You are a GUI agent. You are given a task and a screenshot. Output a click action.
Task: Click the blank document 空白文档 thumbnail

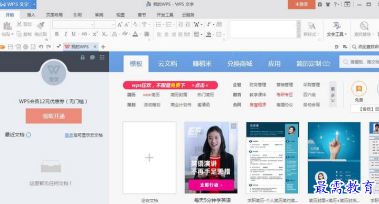coord(149,158)
